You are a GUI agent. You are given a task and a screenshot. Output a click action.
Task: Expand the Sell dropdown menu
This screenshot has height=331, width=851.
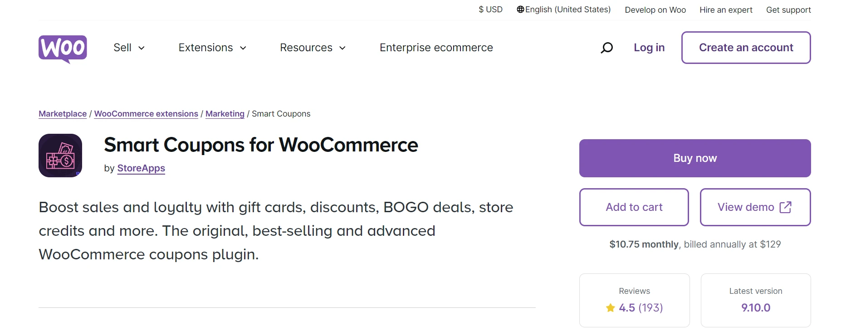(129, 48)
